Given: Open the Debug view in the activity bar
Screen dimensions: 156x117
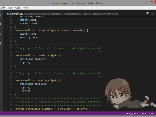Looking at the screenshot, I should pos(1,43).
